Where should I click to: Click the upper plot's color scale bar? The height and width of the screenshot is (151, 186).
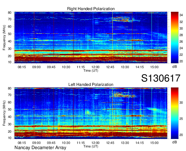pyautogui.click(x=175, y=37)
